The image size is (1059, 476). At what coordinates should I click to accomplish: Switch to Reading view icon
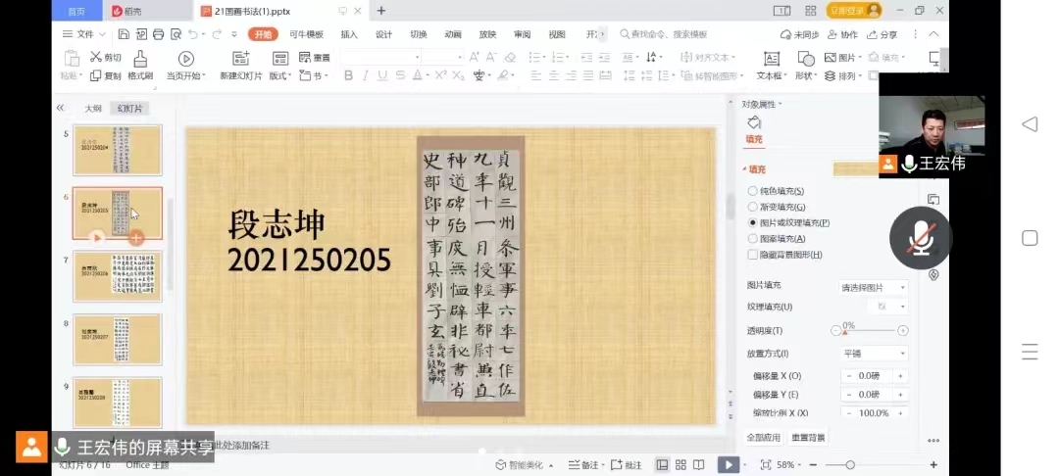[699, 464]
